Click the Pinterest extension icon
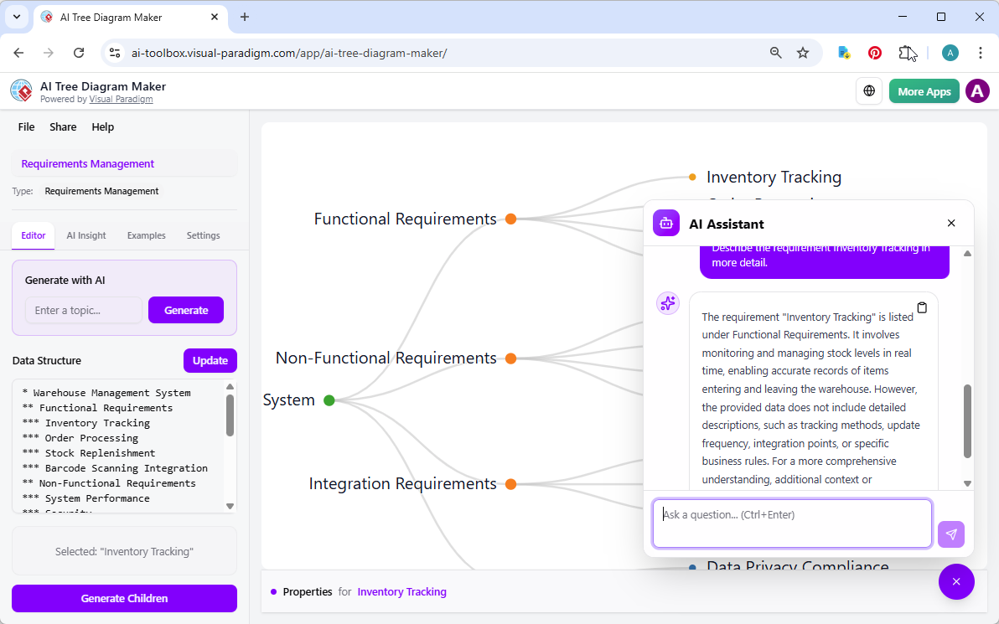This screenshot has height=624, width=999. pos(875,52)
